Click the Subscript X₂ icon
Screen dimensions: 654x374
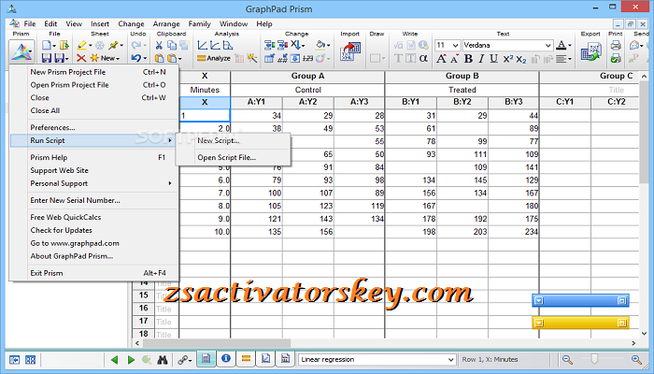click(x=521, y=59)
